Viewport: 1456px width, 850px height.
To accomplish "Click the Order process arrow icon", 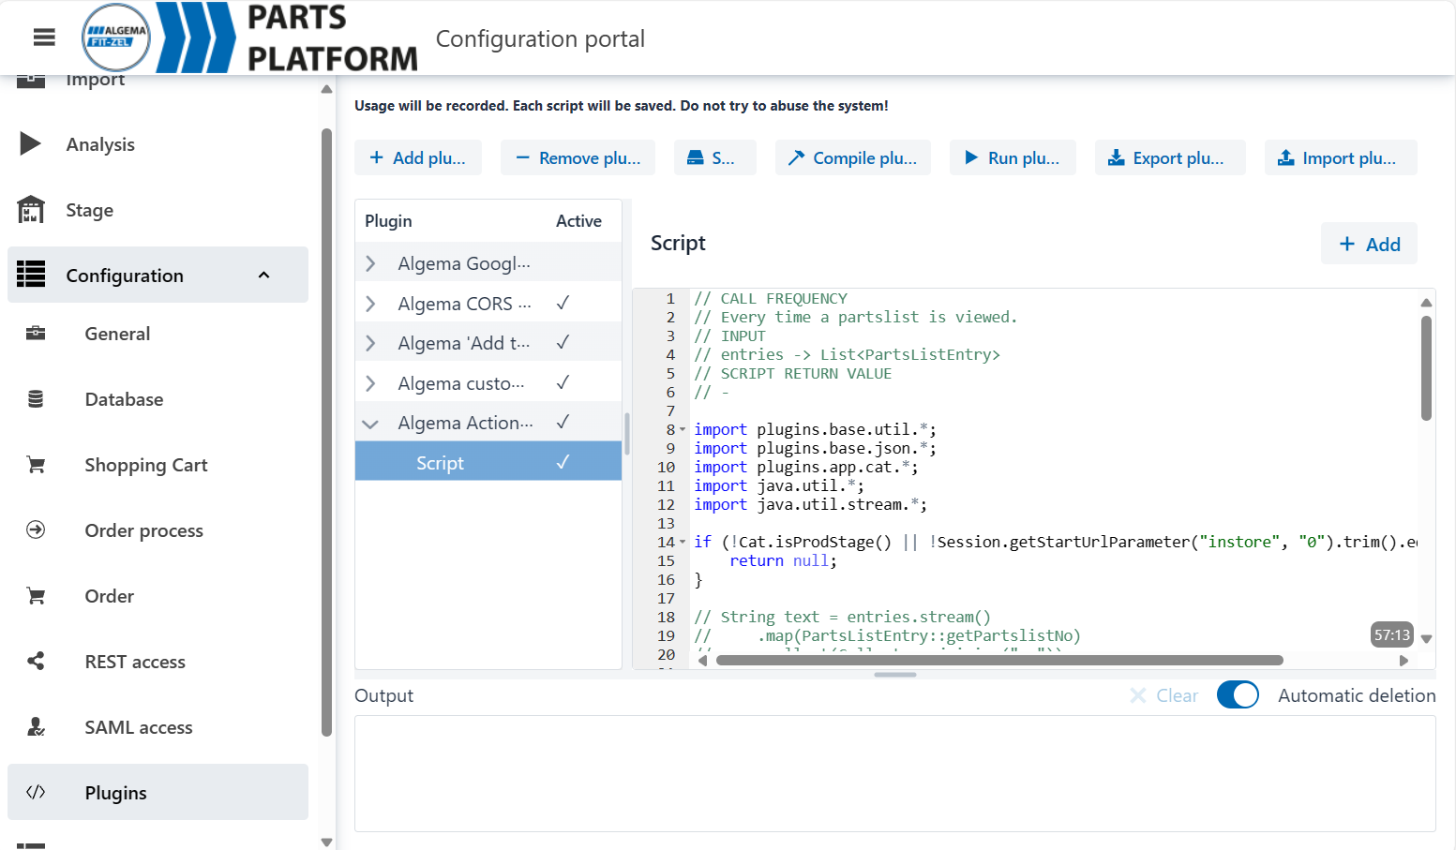I will (36, 529).
